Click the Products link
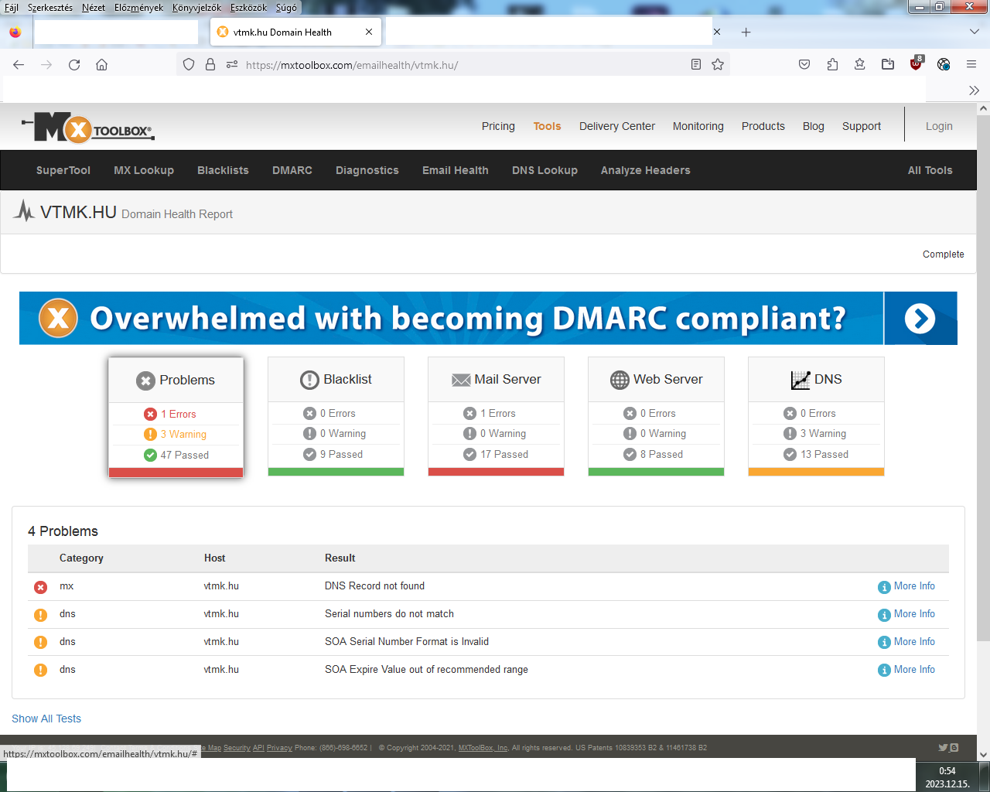Screen dimensions: 990x792 pyautogui.click(x=763, y=126)
